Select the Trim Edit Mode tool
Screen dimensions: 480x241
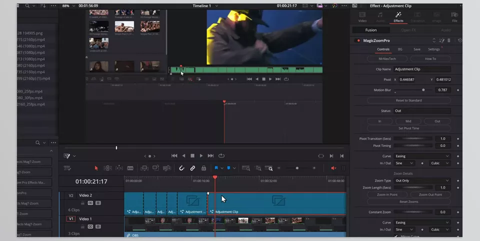click(x=108, y=168)
